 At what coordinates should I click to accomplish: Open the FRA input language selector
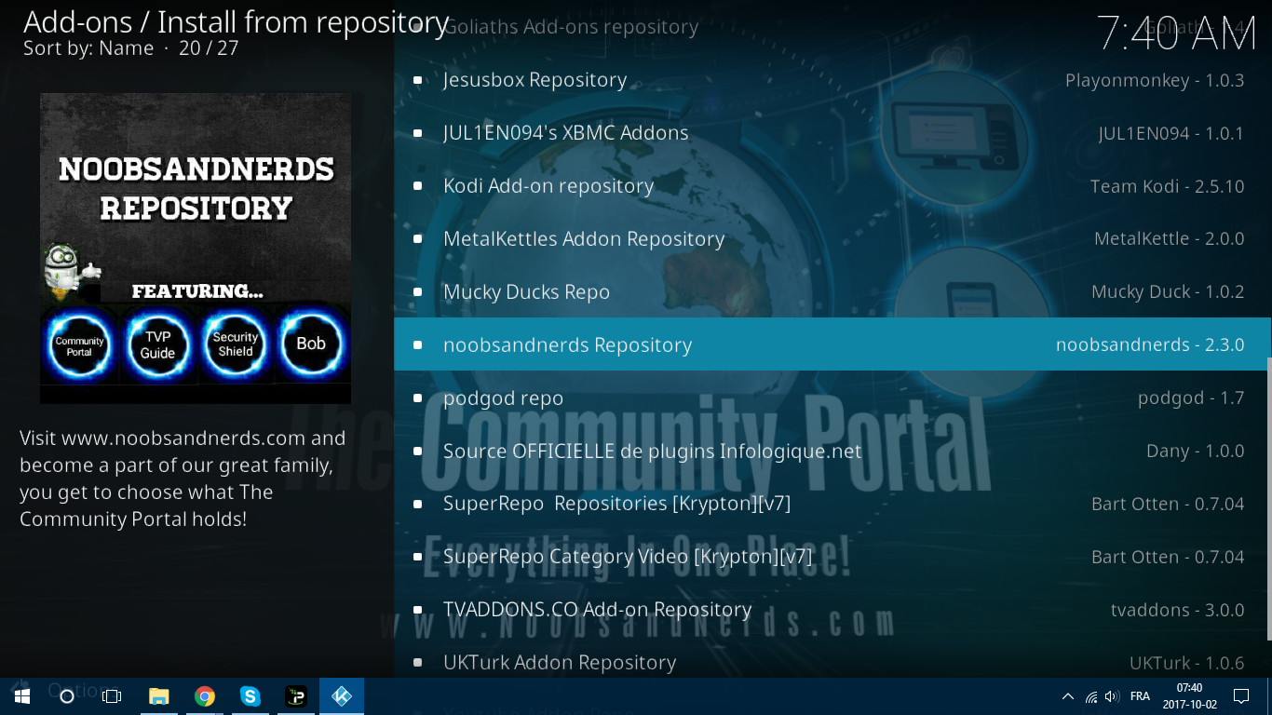point(1140,696)
